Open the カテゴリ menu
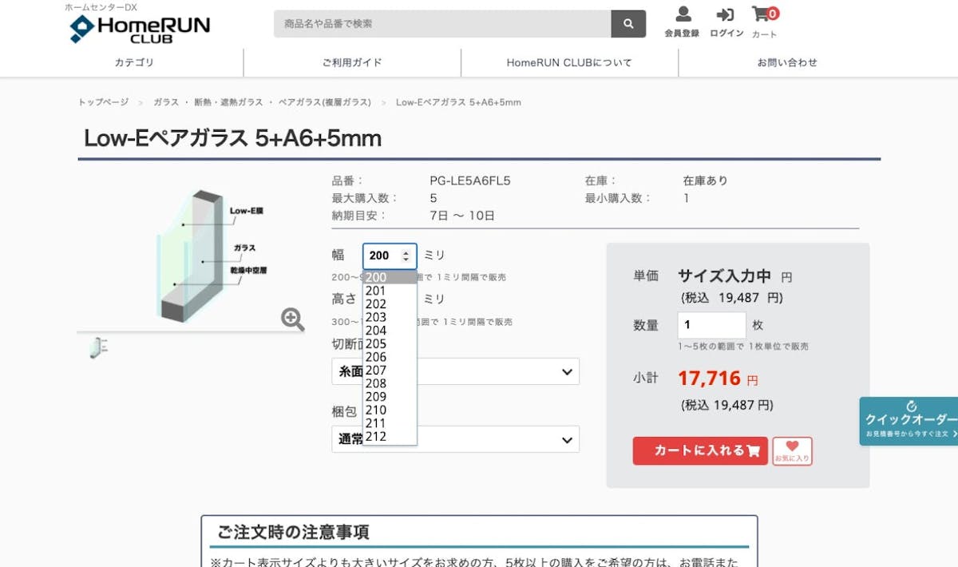Viewport: 958px width, 567px height. [x=134, y=62]
